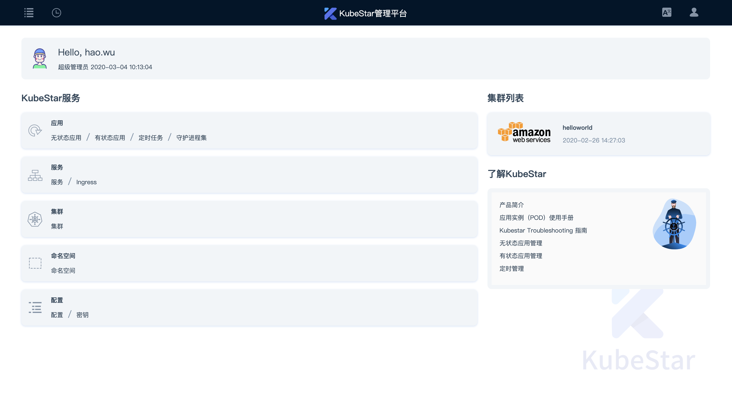Open 有状态应用 link
The image size is (732, 401).
click(110, 138)
